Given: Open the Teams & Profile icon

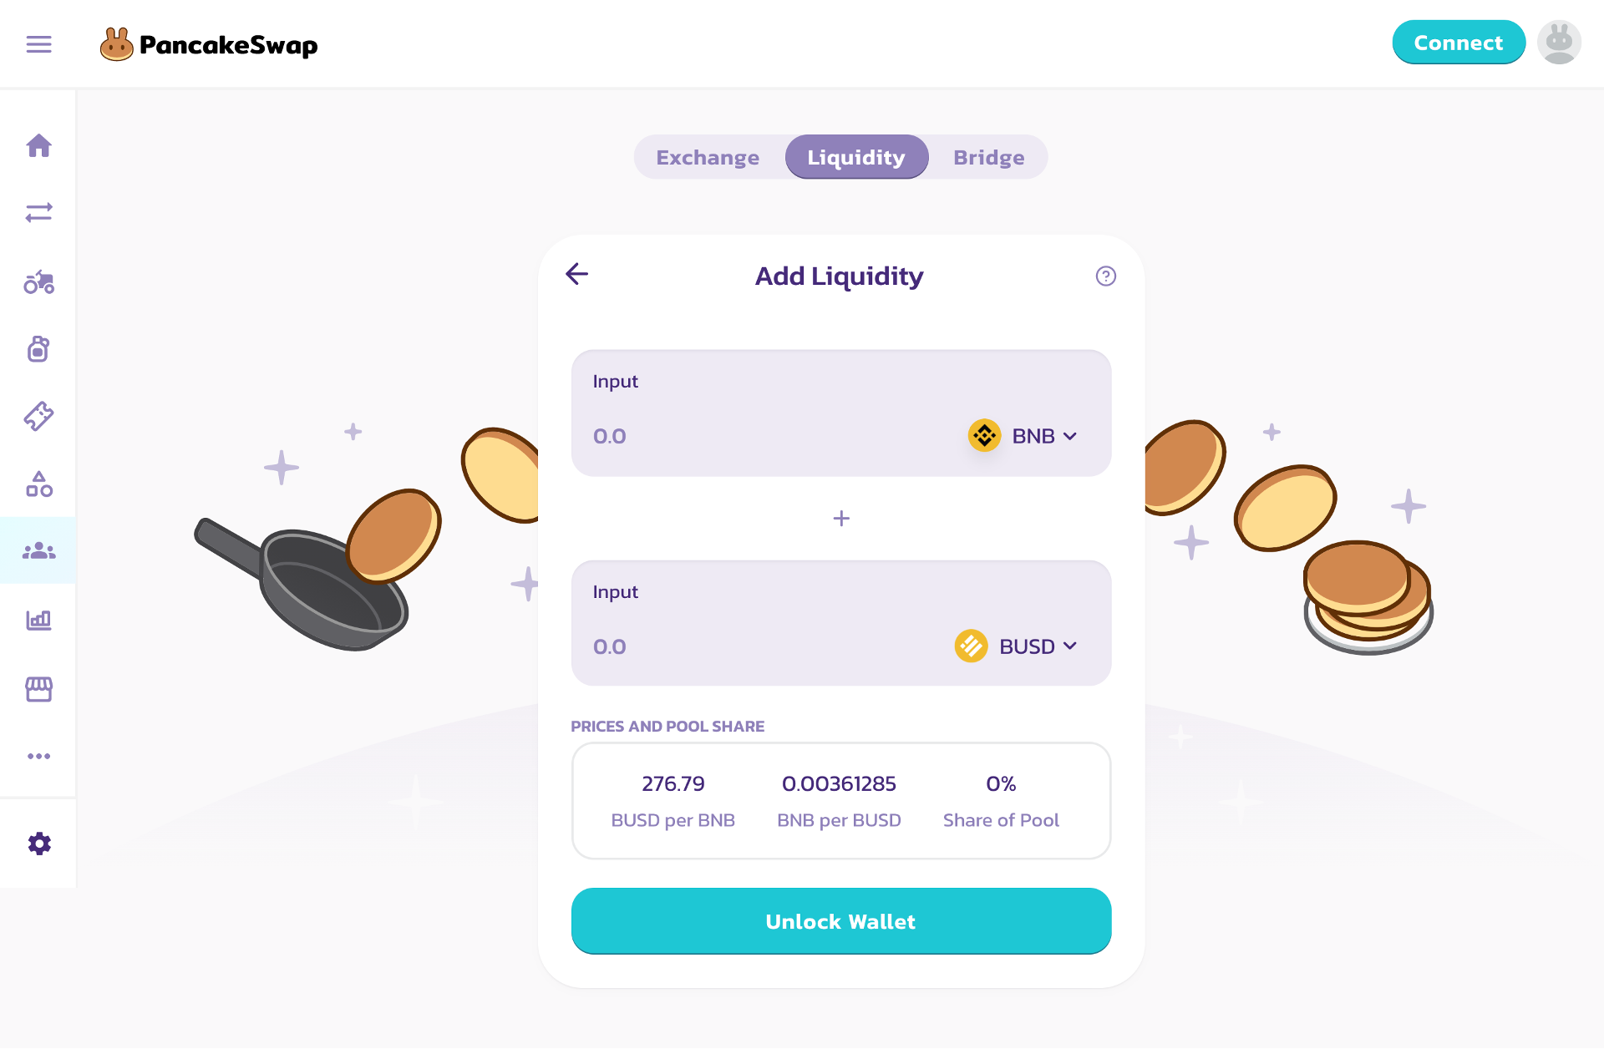Looking at the screenshot, I should click(x=38, y=551).
